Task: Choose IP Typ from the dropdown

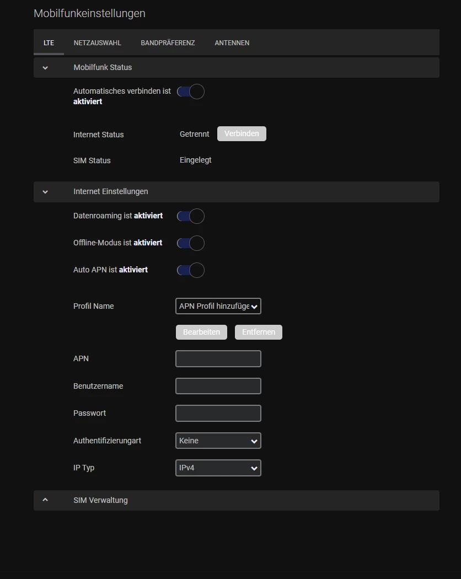Action: click(218, 468)
